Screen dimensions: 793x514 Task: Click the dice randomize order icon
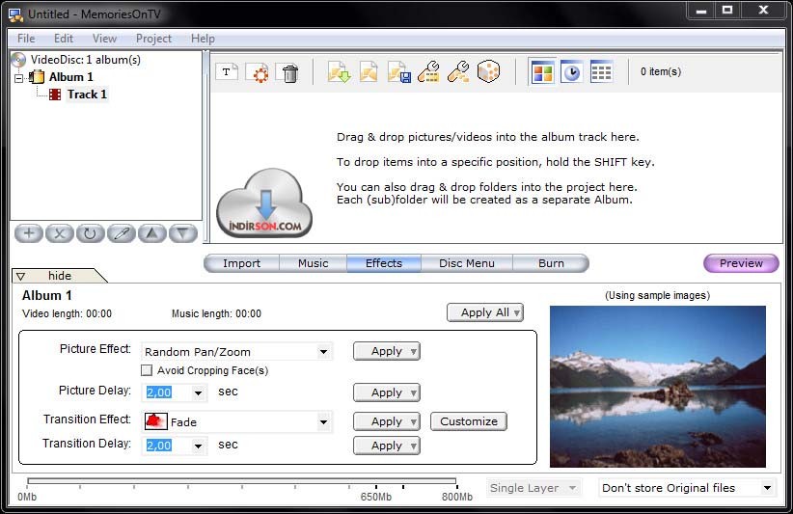click(488, 71)
